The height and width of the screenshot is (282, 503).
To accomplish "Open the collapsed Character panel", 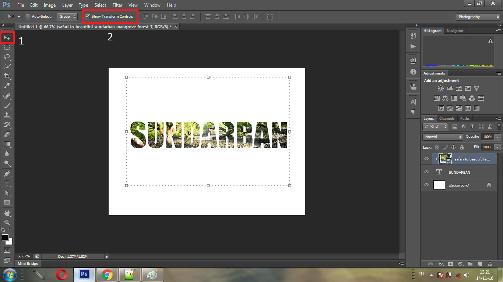I will point(413,102).
